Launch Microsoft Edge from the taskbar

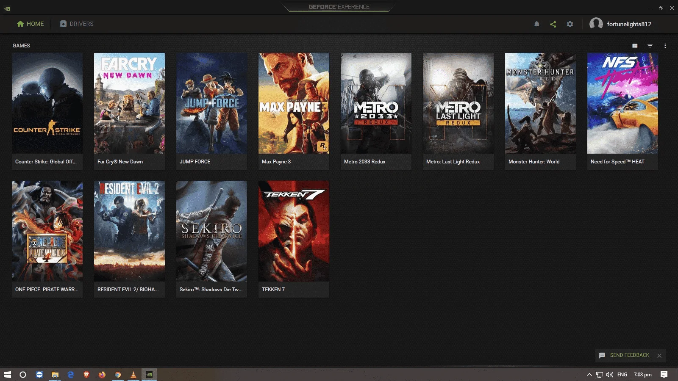click(x=71, y=375)
